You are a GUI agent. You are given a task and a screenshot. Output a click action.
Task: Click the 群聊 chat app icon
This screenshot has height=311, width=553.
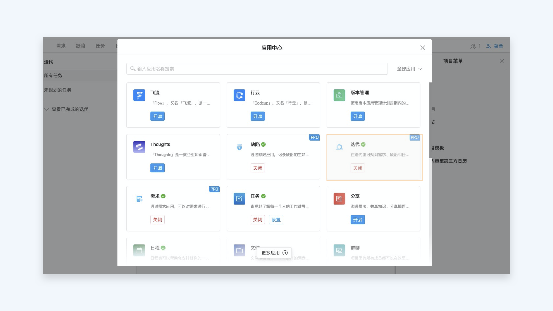click(x=339, y=250)
